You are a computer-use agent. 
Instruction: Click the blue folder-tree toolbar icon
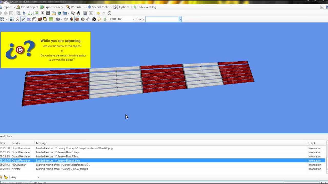click(64, 13)
